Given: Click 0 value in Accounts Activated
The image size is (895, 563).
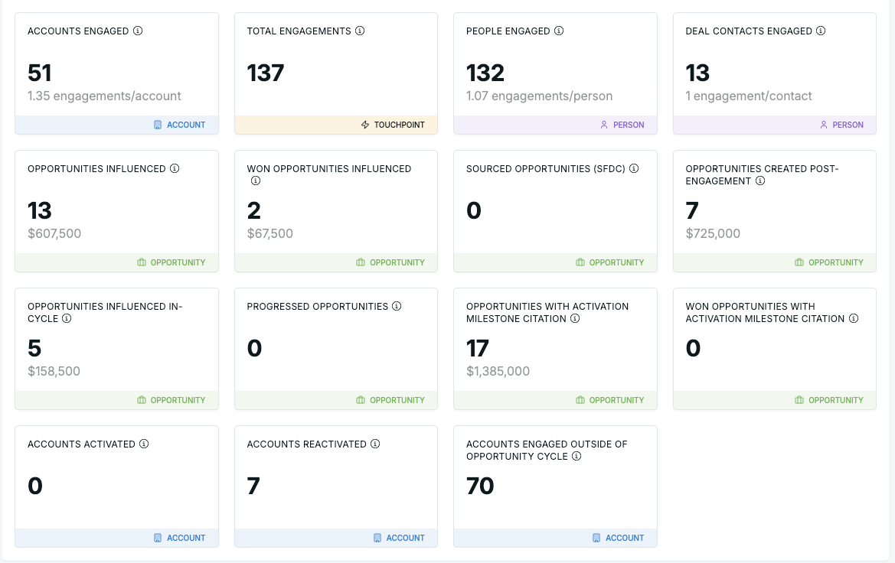Looking at the screenshot, I should click(34, 486).
